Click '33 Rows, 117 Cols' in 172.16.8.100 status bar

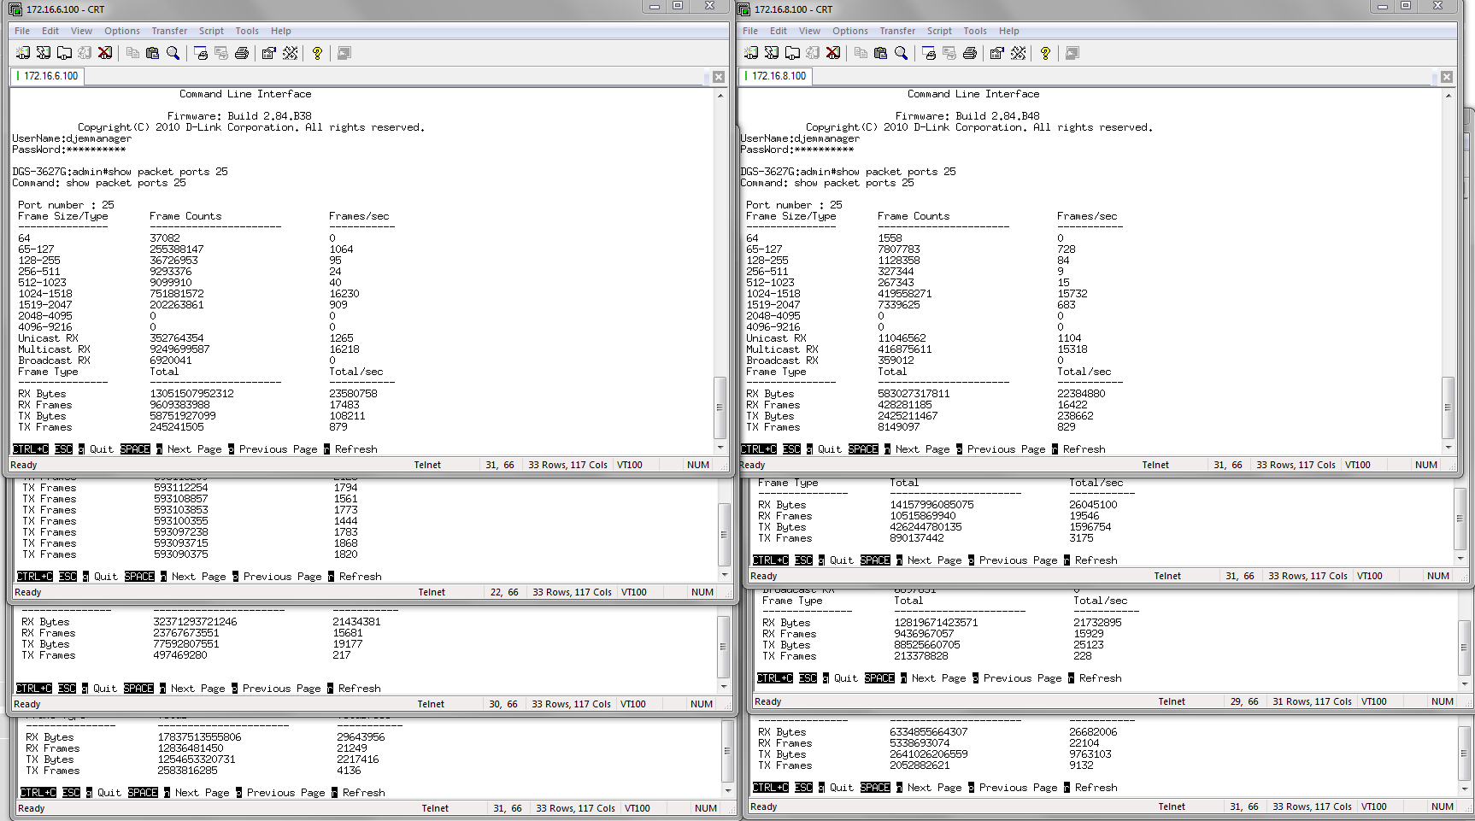[x=1296, y=465]
